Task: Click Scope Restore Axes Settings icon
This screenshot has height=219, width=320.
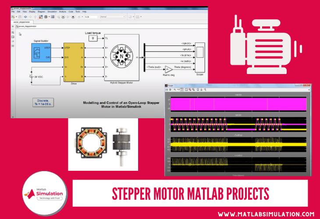Action: click(x=193, y=90)
